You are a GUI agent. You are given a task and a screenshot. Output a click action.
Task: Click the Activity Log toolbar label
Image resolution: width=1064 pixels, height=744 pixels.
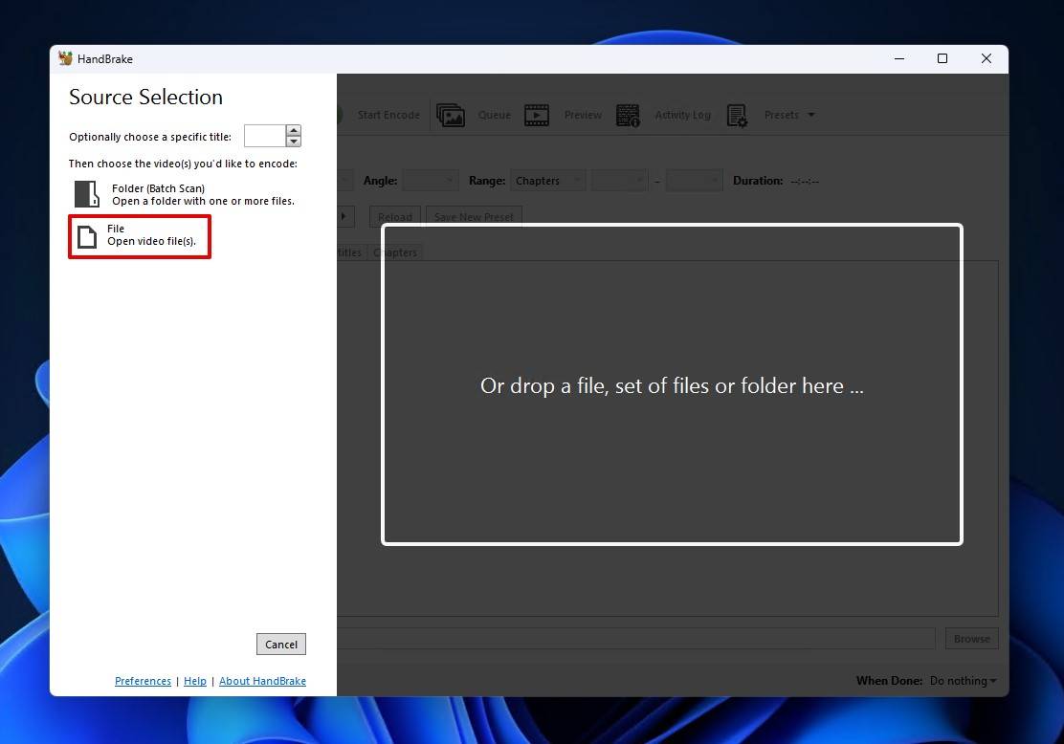[x=682, y=116]
